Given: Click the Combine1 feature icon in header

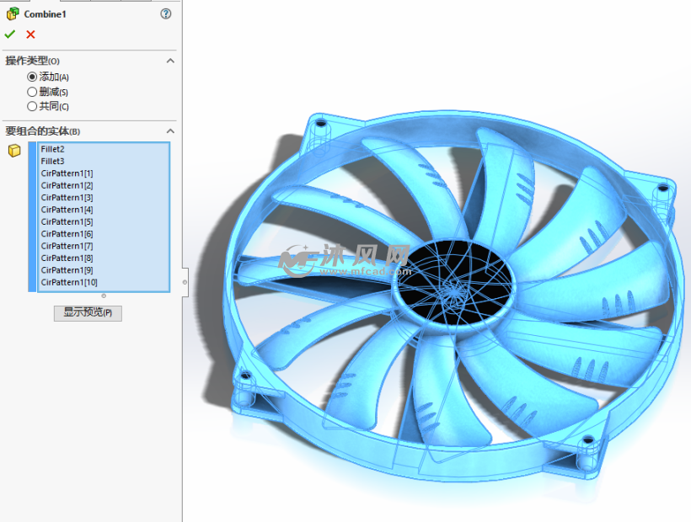Looking at the screenshot, I should (13, 13).
